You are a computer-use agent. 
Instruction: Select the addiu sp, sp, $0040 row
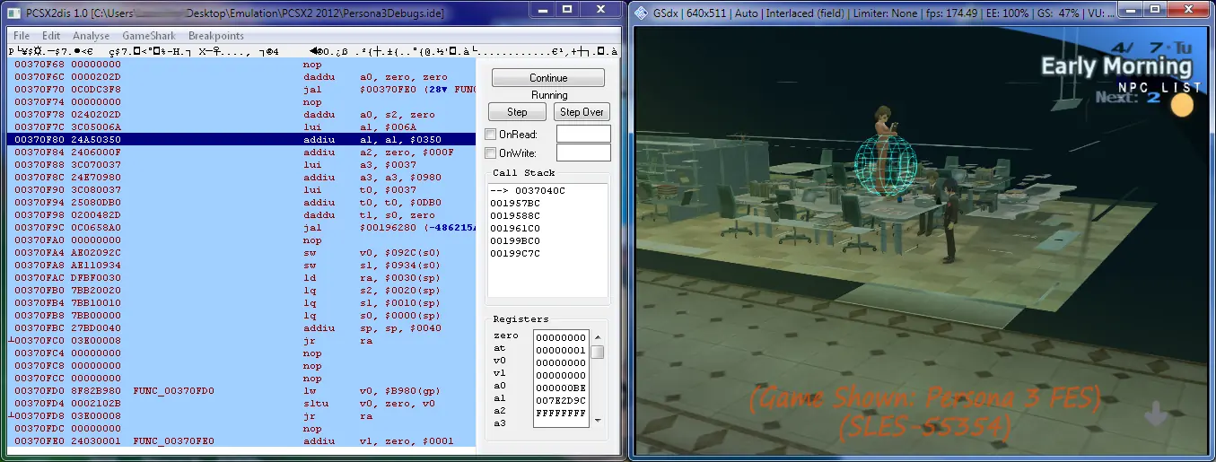click(x=241, y=328)
